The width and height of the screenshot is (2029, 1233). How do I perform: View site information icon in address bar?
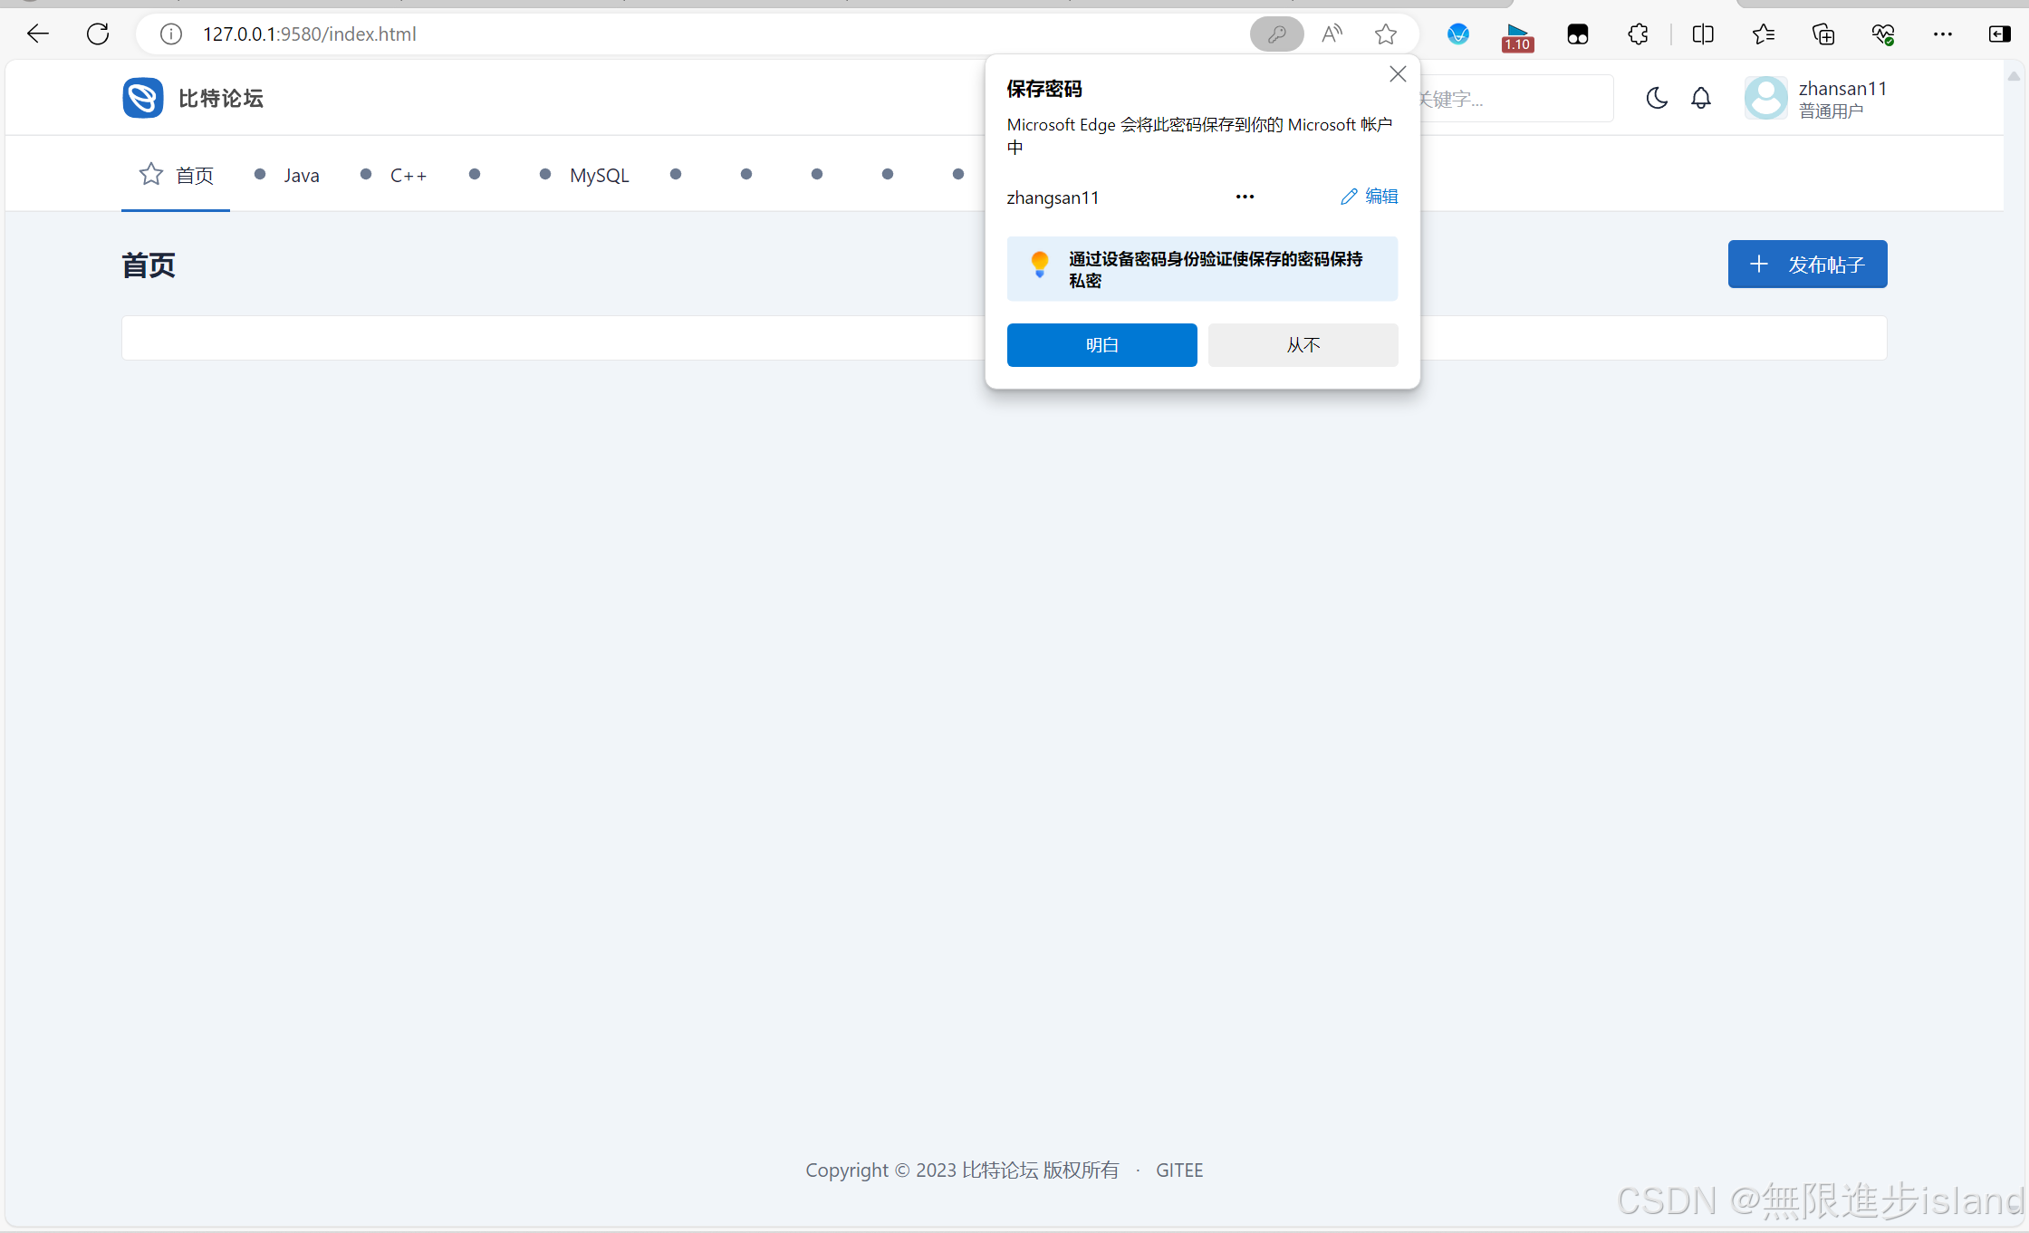click(171, 34)
